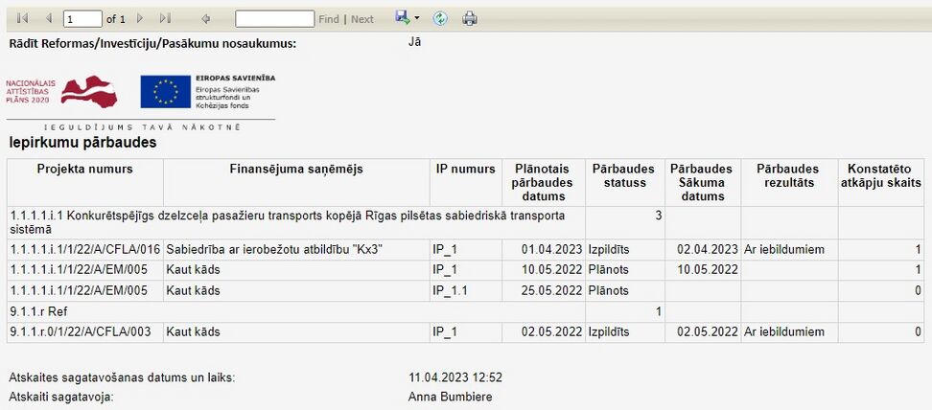This screenshot has width=932, height=410.
Task: Click the current page number field
Action: 82,18
